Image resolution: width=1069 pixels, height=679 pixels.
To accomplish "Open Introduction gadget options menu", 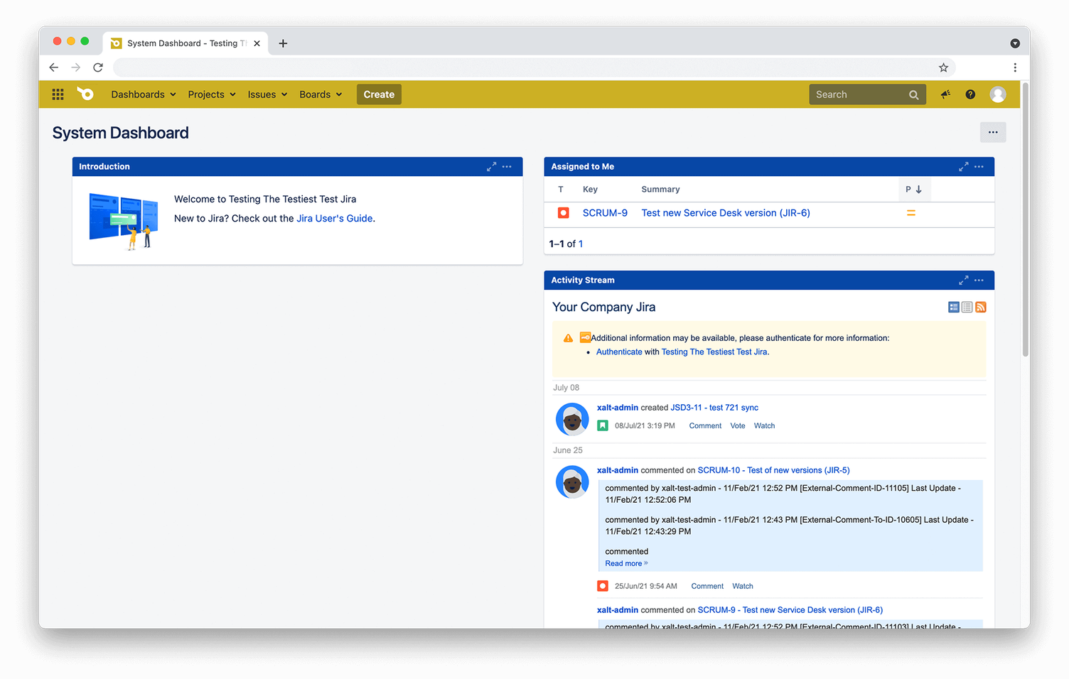I will click(507, 167).
